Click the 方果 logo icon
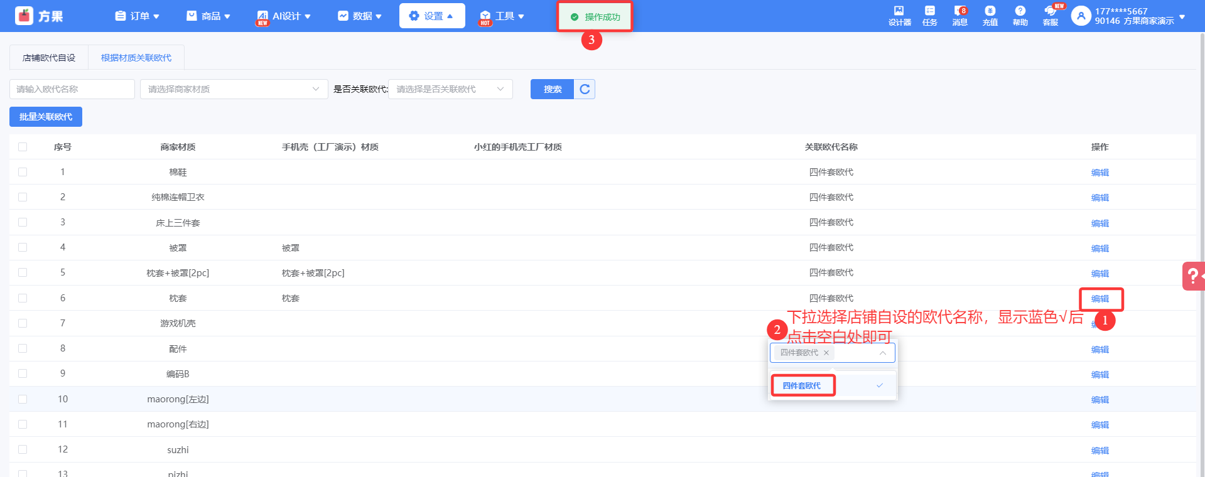 (x=24, y=16)
